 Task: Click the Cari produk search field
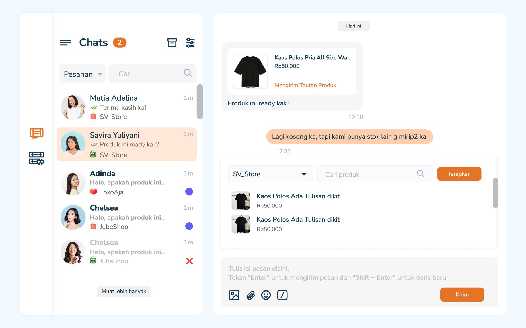(x=370, y=174)
